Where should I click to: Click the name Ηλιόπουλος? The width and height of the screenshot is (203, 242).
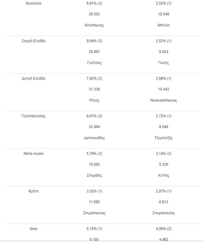(x=94, y=25)
